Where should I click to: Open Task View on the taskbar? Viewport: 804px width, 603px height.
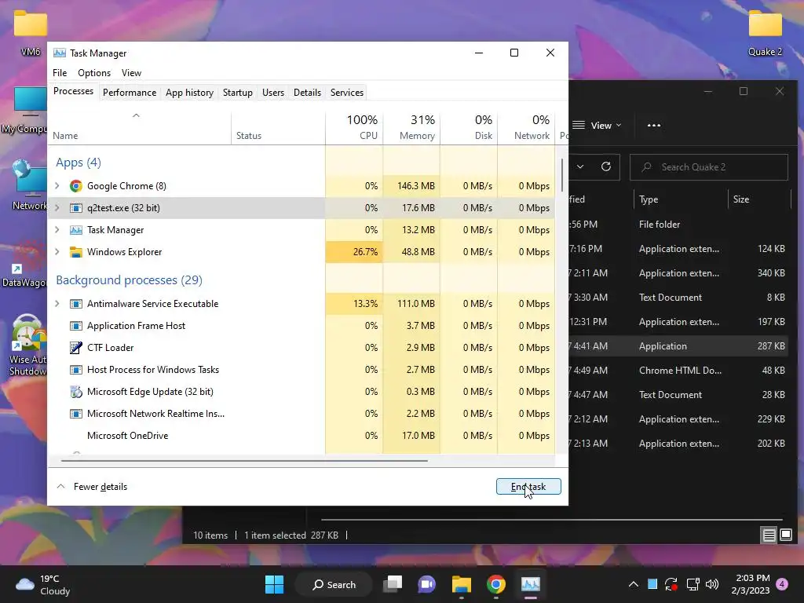(x=393, y=584)
